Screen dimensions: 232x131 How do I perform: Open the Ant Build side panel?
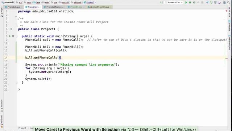tap(229, 12)
